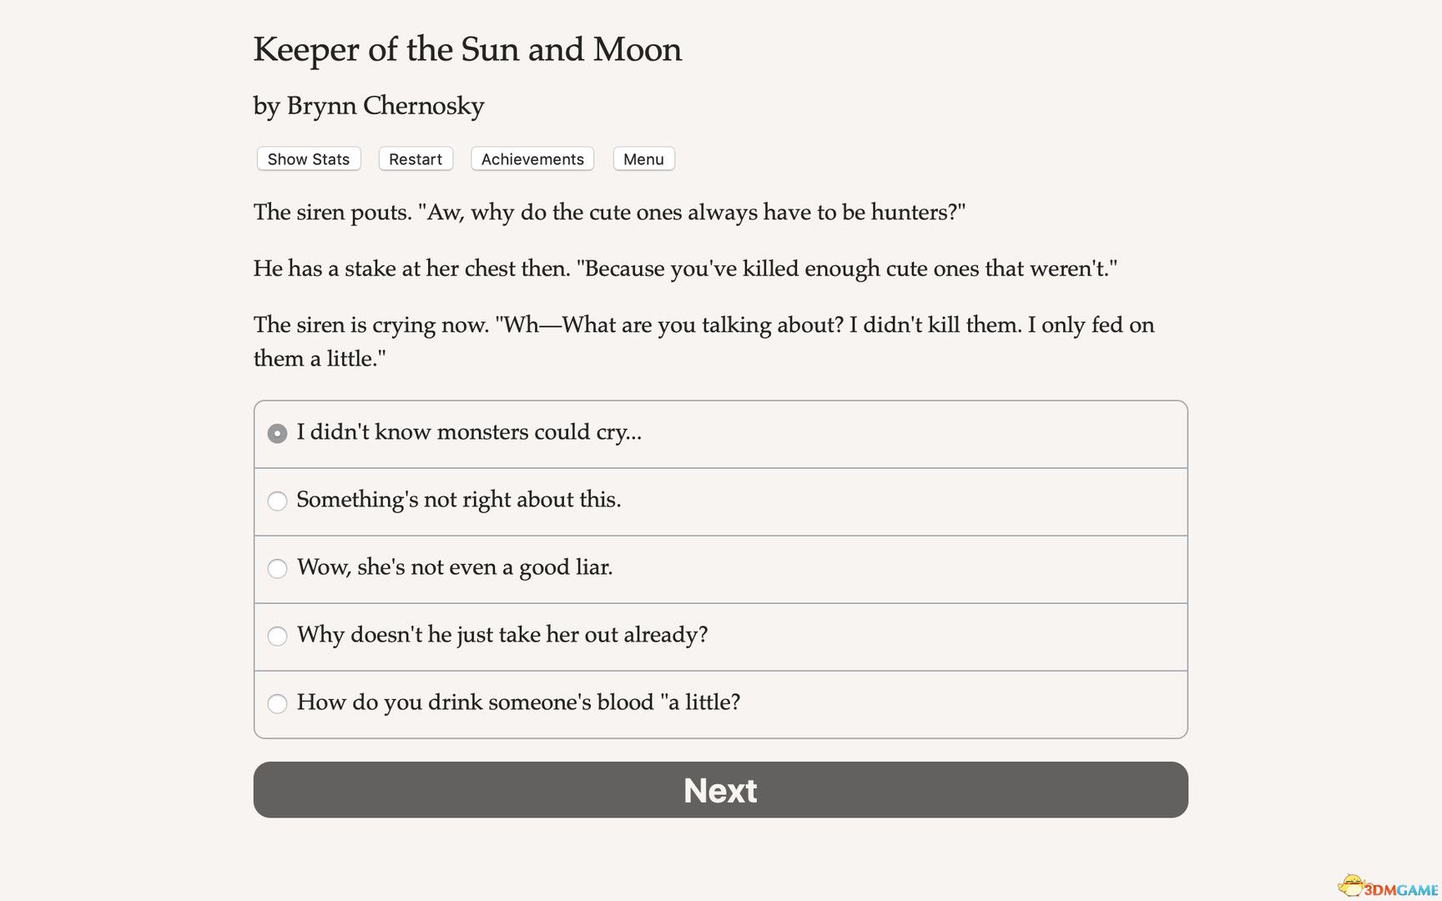
Task: Click the second choice row text
Action: point(459,501)
